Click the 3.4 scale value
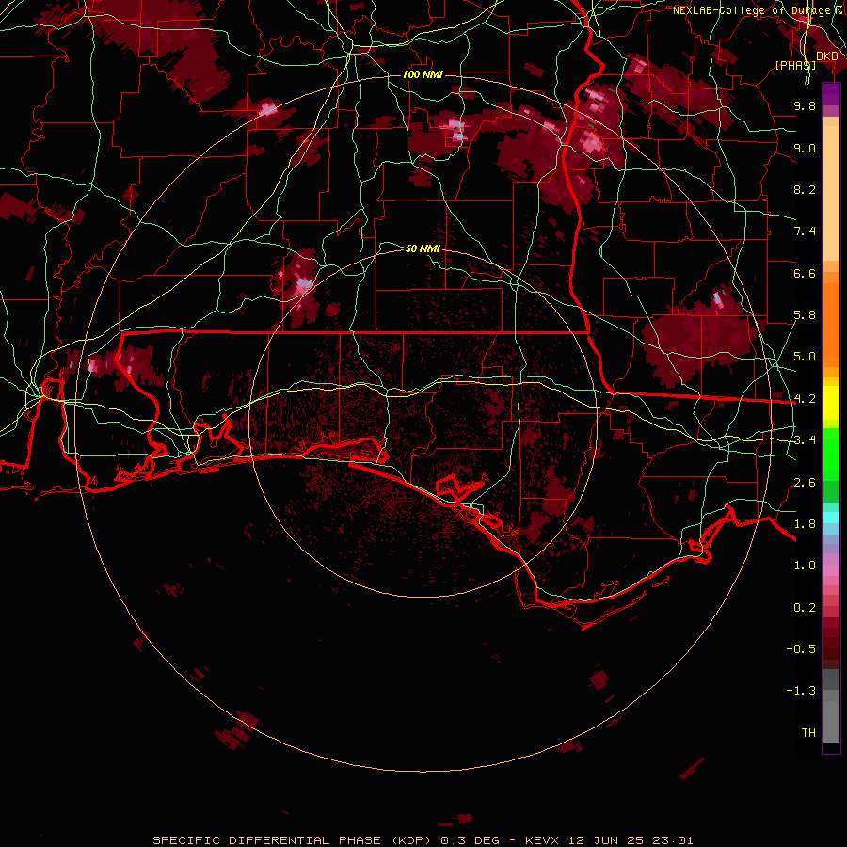847x847 pixels. (805, 440)
